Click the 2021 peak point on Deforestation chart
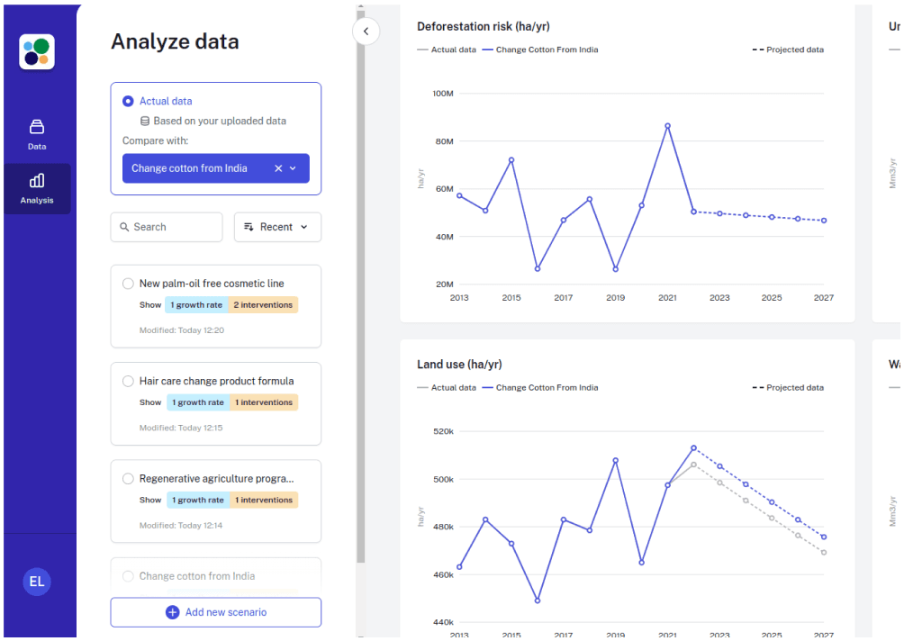 (667, 126)
